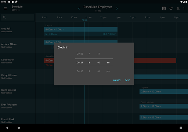Tap the Android home circle button
The width and height of the screenshot is (188, 132).
coord(19,128)
